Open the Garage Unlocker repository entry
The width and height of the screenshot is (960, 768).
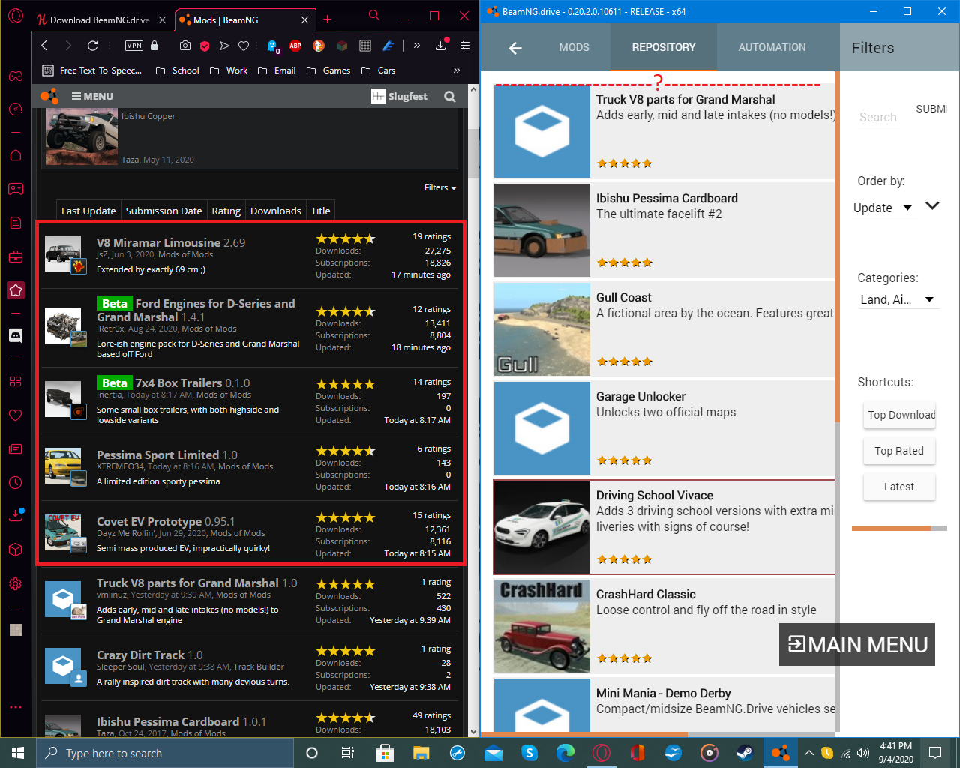pos(664,428)
